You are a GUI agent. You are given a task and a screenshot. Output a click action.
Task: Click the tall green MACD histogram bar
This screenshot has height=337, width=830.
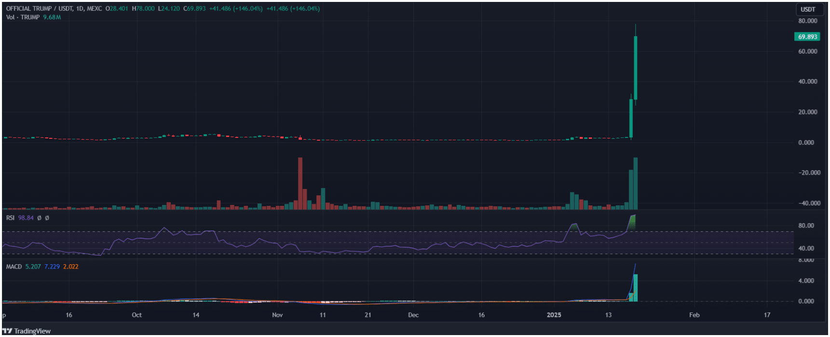(636, 288)
